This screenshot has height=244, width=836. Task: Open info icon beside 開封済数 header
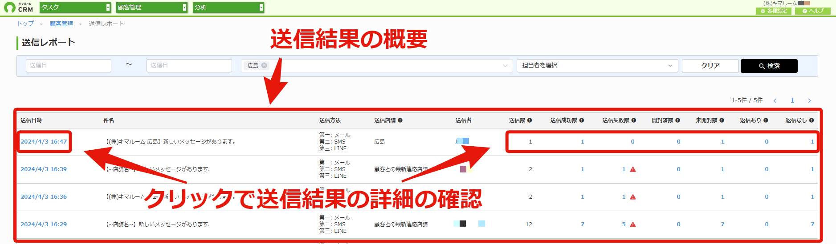pyautogui.click(x=677, y=120)
